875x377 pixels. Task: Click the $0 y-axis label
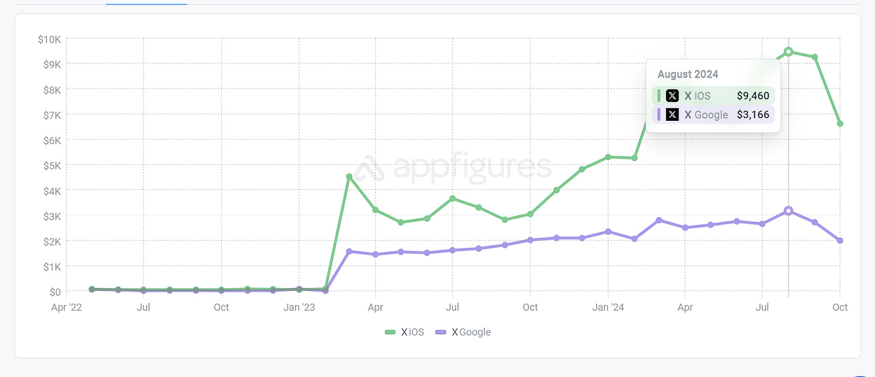54,292
